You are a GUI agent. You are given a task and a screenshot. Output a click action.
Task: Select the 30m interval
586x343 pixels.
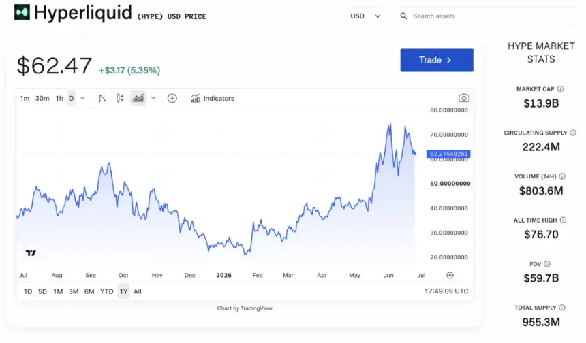42,99
